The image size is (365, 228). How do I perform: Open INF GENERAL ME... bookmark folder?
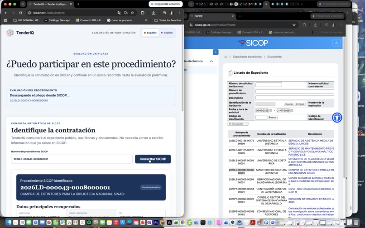pos(27,20)
